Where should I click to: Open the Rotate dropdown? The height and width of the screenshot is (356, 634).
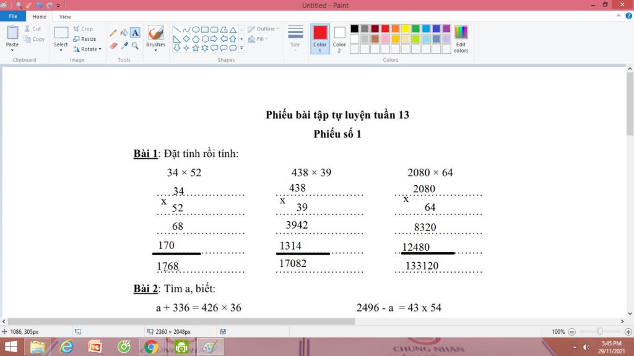coord(87,49)
